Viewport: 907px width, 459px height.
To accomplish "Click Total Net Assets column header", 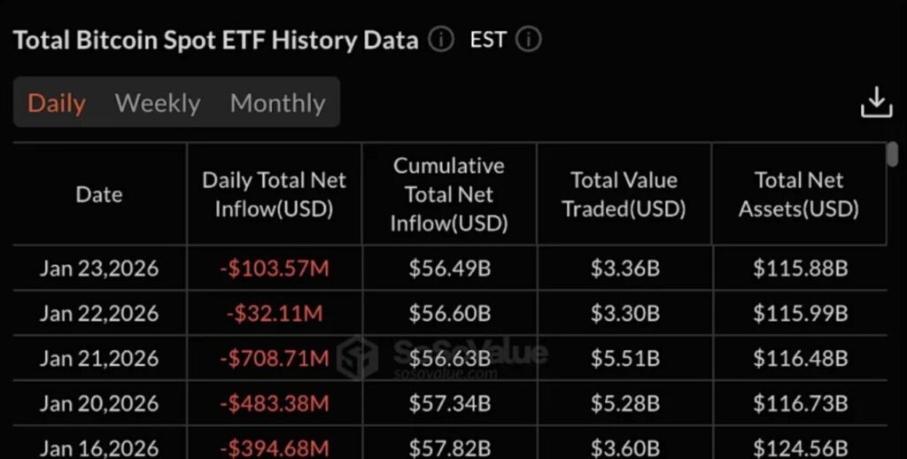I will tap(799, 194).
